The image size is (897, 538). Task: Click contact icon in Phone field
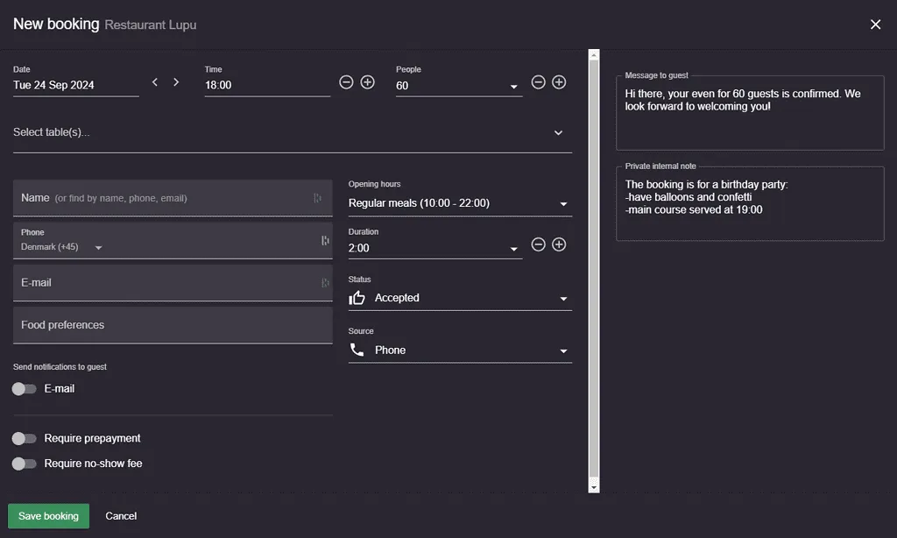pos(325,240)
